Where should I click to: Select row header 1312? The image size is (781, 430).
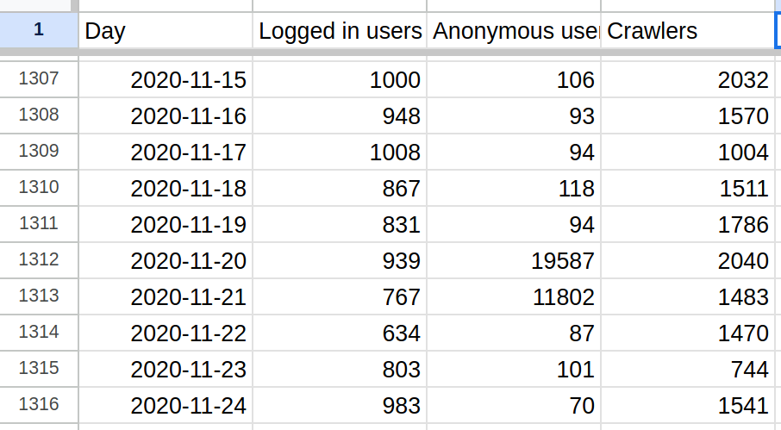pyautogui.click(x=39, y=260)
